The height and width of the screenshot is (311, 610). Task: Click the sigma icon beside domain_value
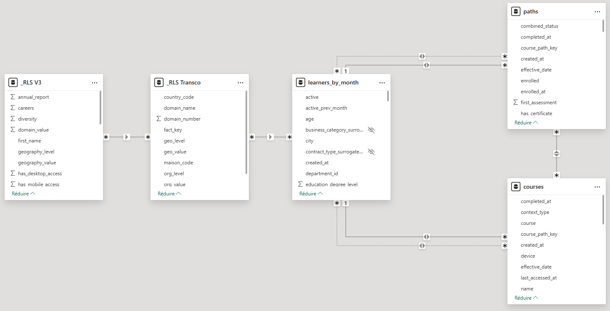coord(13,130)
